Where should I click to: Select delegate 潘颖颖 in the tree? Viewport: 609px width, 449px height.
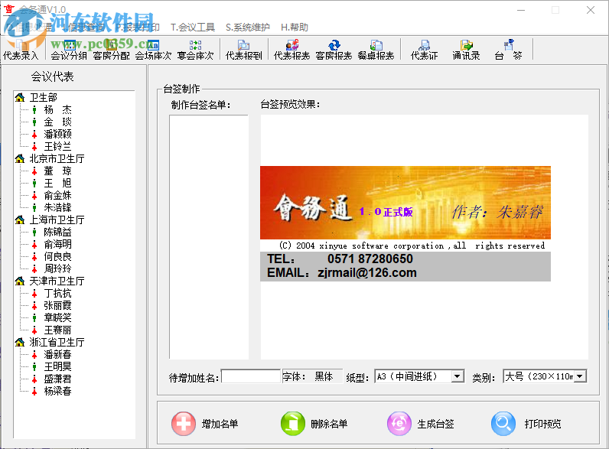(57, 134)
